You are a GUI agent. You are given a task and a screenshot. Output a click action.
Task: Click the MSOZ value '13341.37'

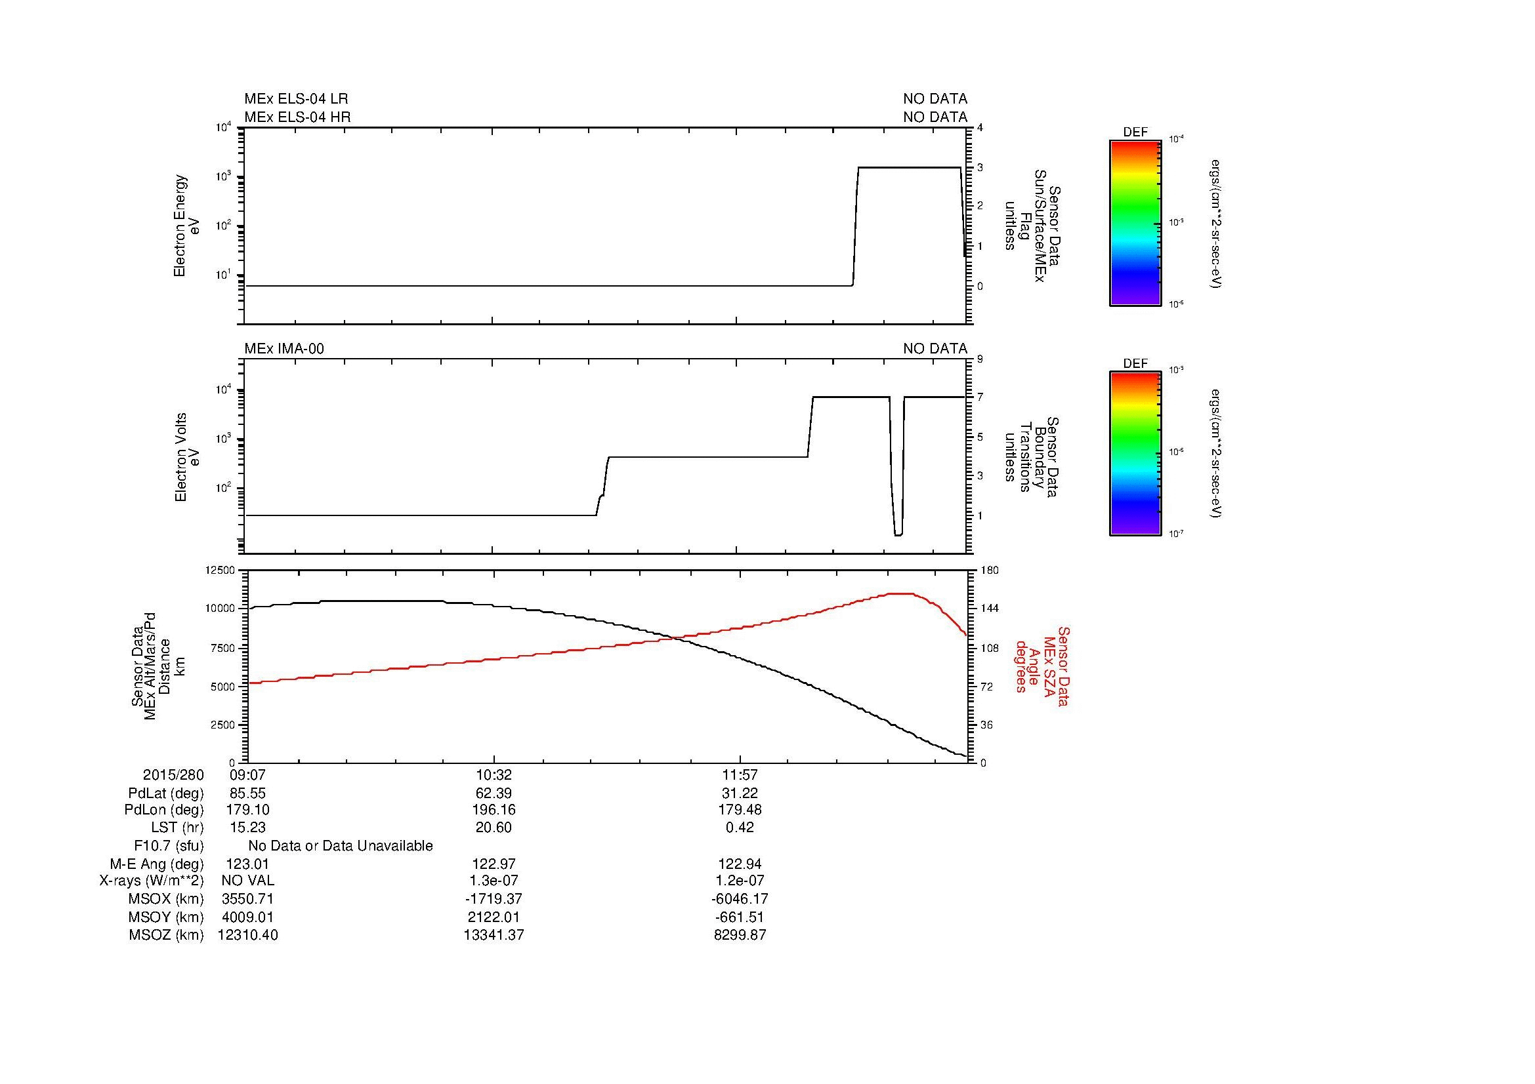click(x=494, y=935)
